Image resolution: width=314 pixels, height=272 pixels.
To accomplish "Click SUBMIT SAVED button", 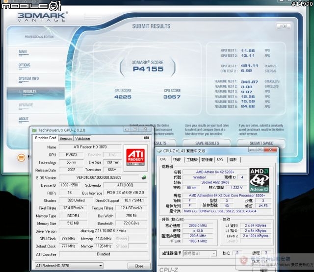I will coord(262,143).
